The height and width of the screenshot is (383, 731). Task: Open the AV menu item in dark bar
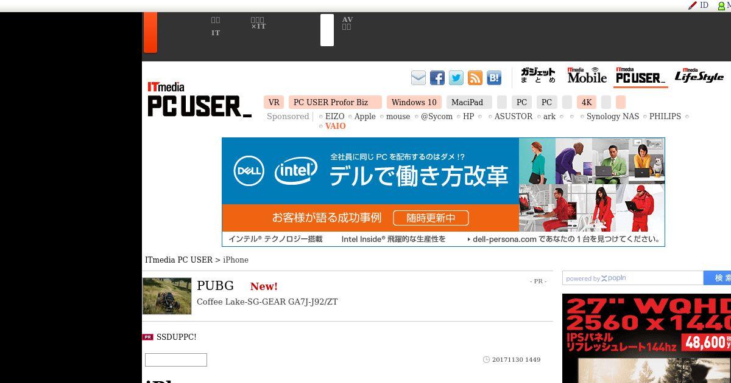pos(347,23)
